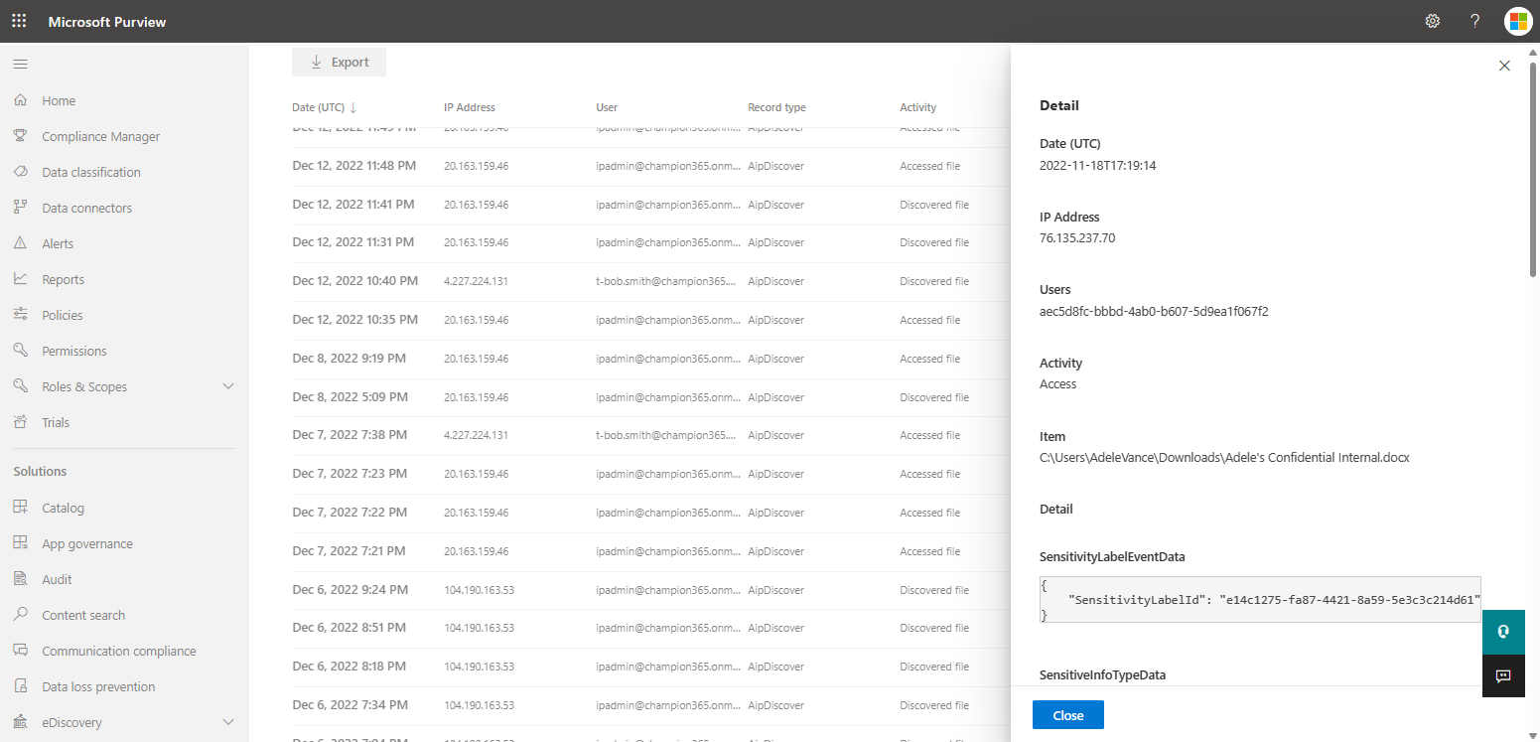Close the Detail panel with X
The image size is (1540, 742).
tap(1504, 66)
